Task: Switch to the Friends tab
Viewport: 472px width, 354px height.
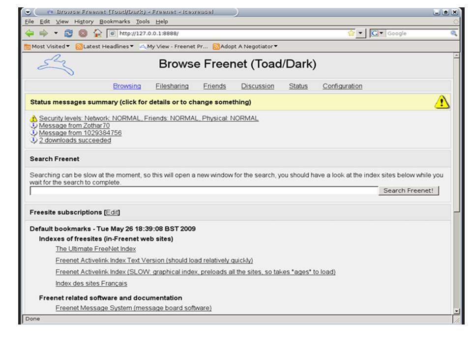Action: 214,86
